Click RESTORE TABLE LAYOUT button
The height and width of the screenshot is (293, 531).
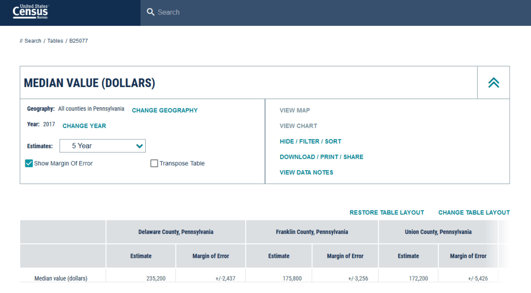click(386, 213)
